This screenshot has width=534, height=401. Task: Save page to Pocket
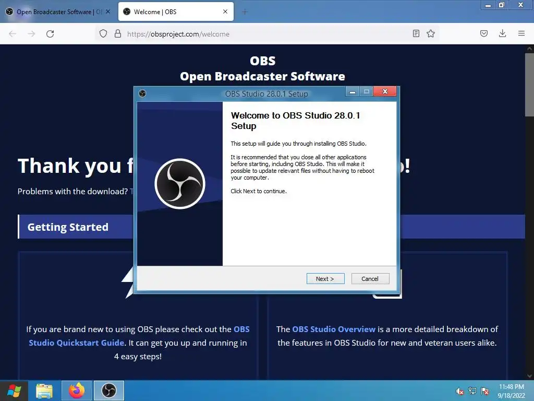(484, 33)
